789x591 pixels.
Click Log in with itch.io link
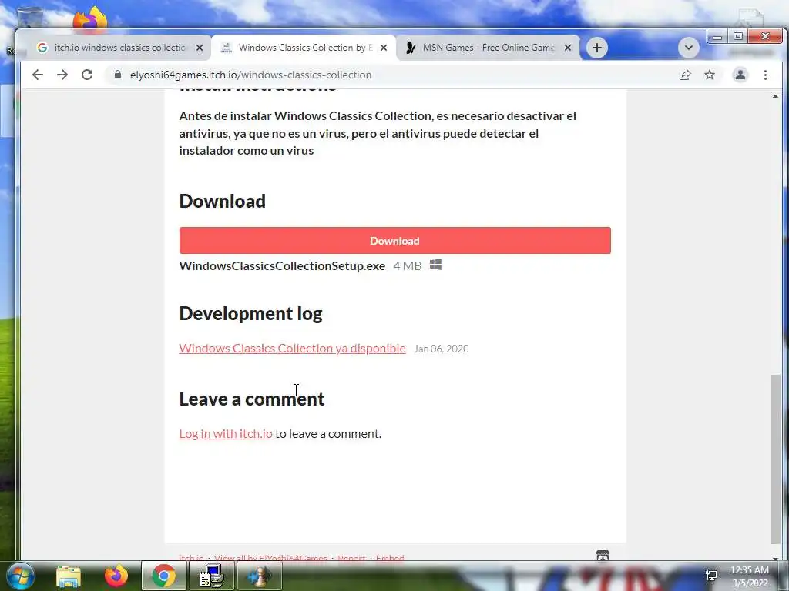(x=226, y=434)
